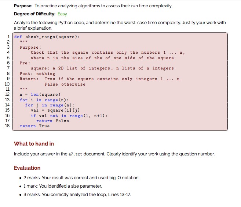Click line number 1 in gutter

(8, 37)
